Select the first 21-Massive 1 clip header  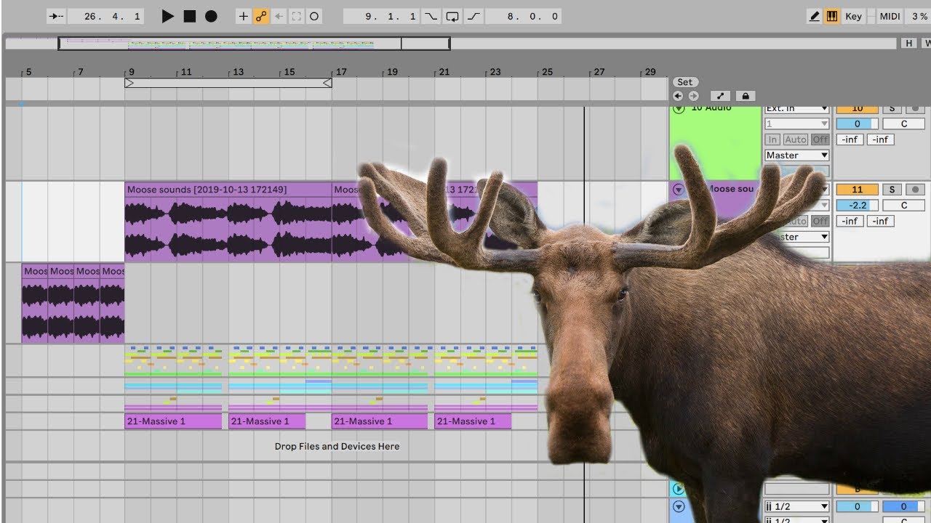173,421
